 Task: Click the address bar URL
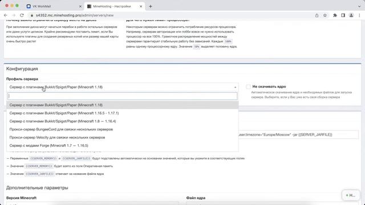pos(75,15)
